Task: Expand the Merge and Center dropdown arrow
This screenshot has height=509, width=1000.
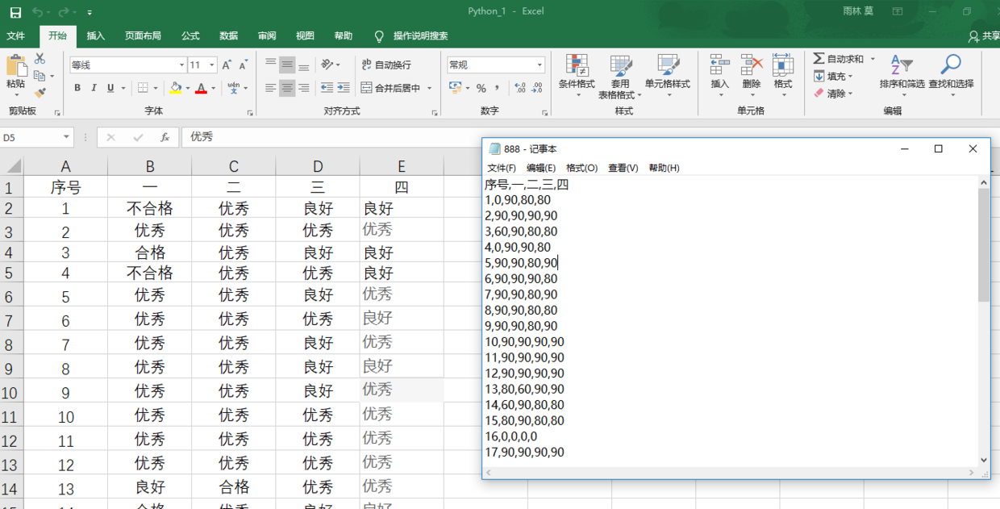Action: tap(429, 88)
